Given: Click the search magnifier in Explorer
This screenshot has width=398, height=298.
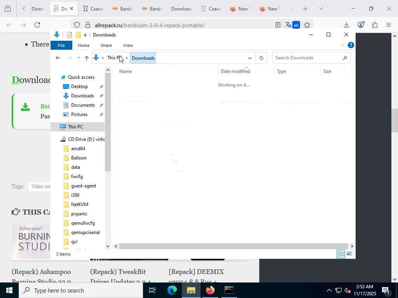Looking at the screenshot, I should pyautogui.click(x=345, y=58).
